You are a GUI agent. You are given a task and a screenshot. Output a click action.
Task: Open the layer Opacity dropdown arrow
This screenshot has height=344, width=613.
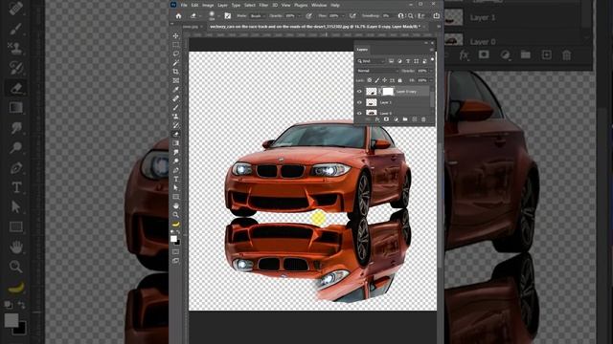pos(432,71)
